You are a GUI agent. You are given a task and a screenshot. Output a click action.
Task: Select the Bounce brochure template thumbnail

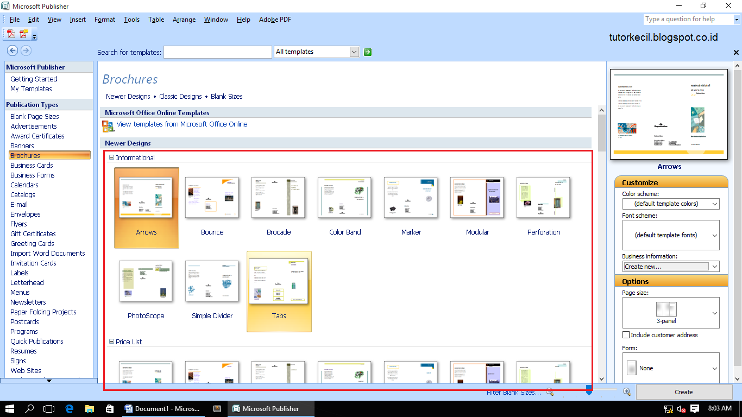[x=212, y=198]
